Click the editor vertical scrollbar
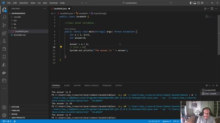Screen dimensions: 220x123 coord(219,35)
